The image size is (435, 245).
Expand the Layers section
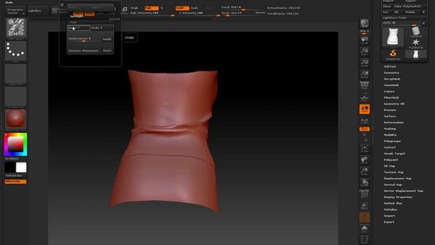(x=389, y=91)
